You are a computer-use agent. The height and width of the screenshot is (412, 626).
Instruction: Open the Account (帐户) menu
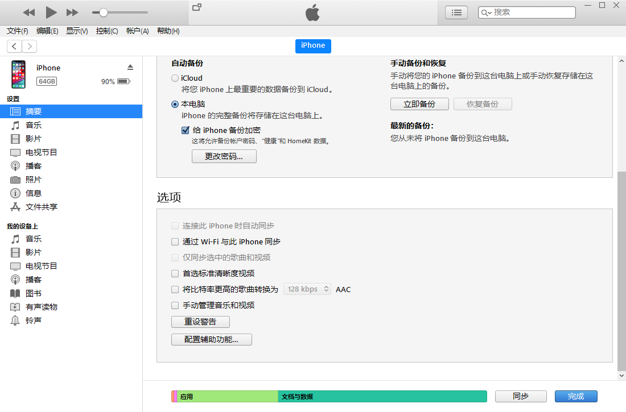tap(137, 31)
